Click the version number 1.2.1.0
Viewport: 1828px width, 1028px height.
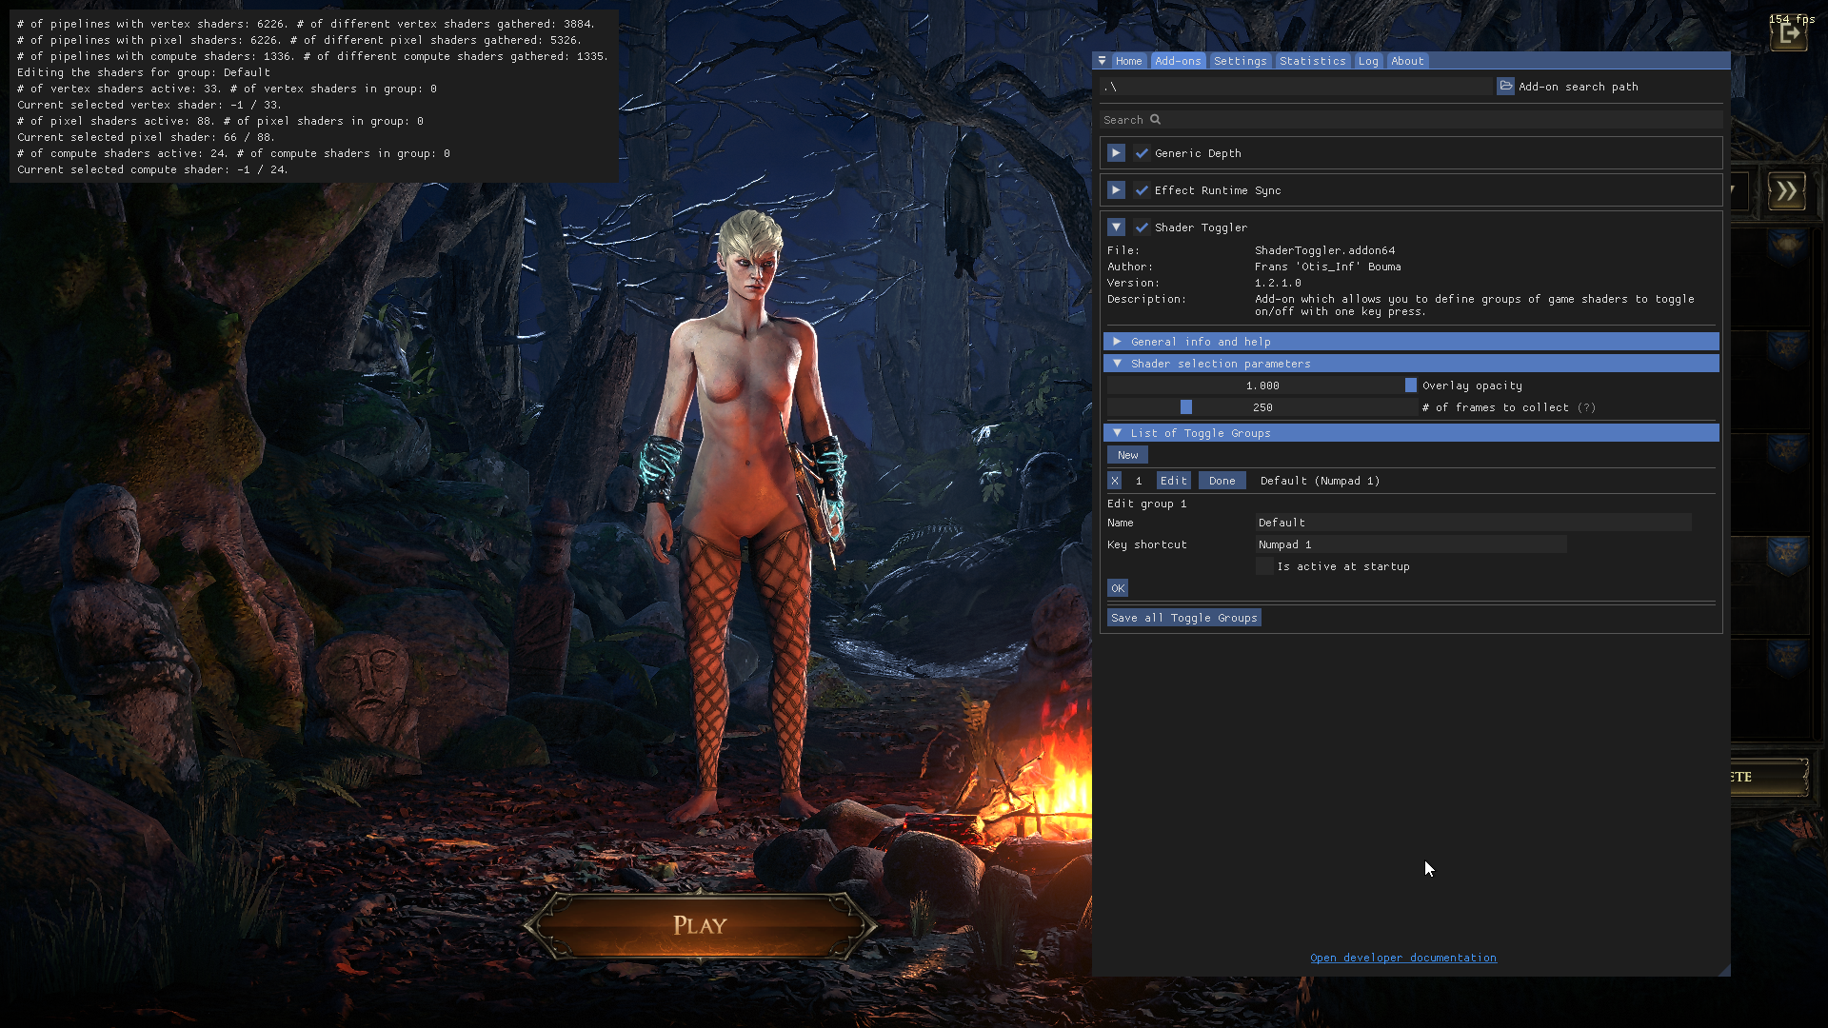[x=1278, y=283]
